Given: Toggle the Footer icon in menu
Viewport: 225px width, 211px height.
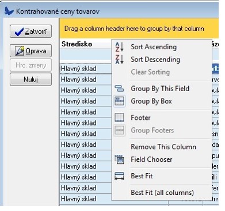Looking at the screenshot, I should [119, 118].
